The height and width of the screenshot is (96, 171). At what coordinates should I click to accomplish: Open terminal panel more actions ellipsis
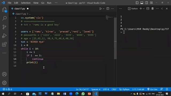point(157,9)
